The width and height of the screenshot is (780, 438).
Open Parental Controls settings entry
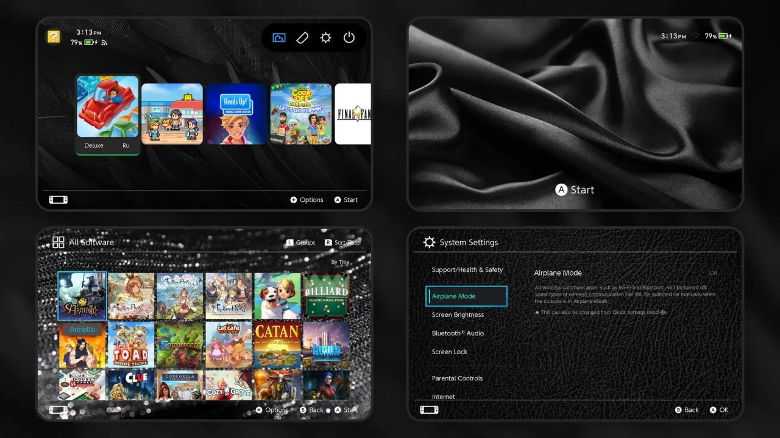tap(457, 378)
